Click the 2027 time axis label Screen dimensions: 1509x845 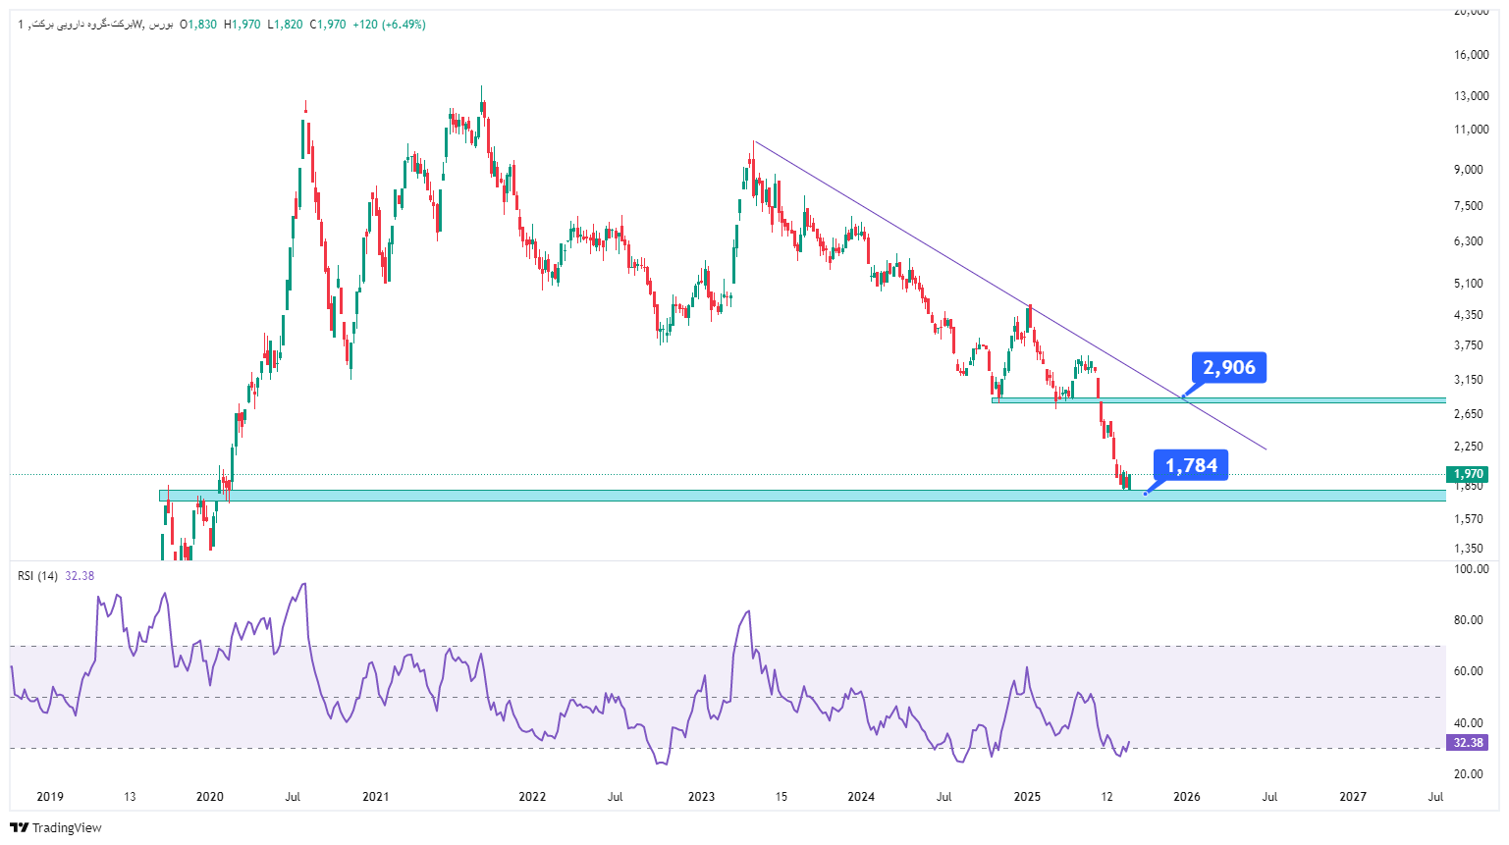point(1353,797)
